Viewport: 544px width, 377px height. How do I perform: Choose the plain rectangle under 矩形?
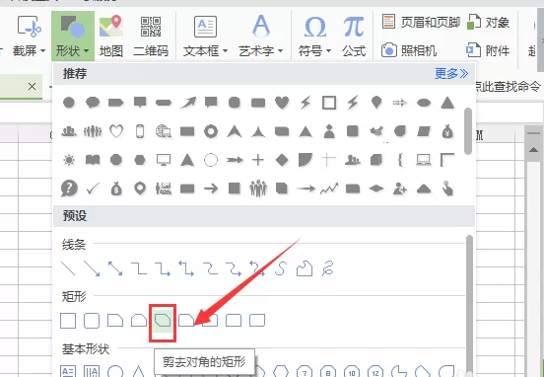pyautogui.click(x=68, y=321)
